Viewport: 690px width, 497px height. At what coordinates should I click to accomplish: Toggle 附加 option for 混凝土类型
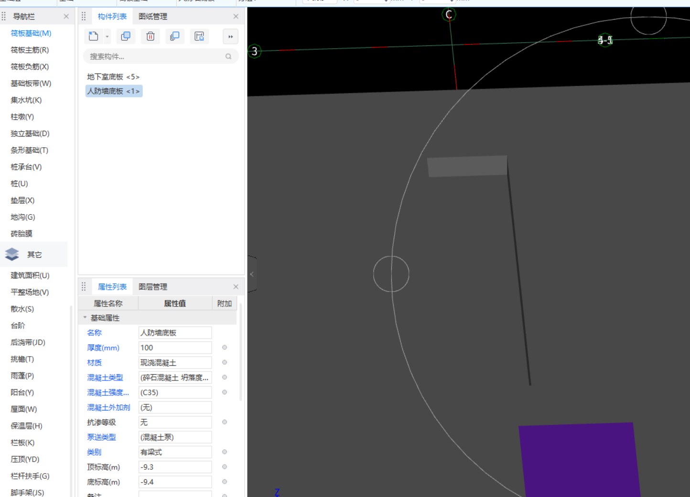point(225,377)
